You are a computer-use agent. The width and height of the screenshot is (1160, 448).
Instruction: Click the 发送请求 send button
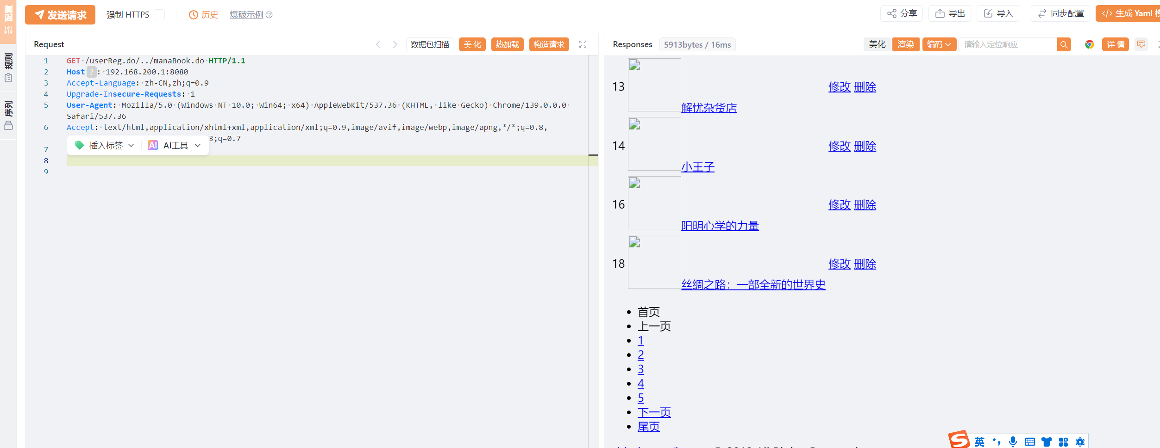60,15
